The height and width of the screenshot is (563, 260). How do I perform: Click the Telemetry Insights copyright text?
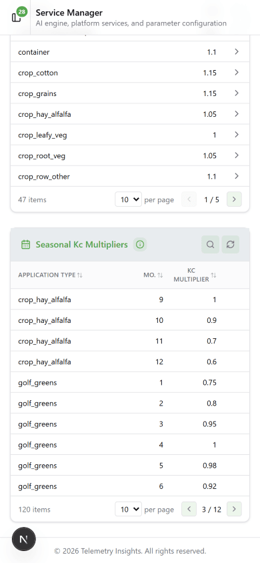(x=130, y=551)
